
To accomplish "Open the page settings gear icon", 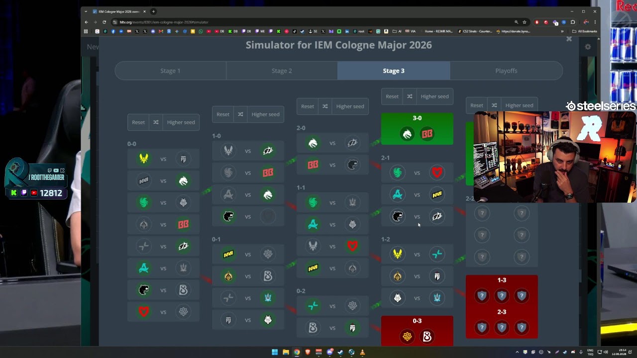I will point(588,47).
